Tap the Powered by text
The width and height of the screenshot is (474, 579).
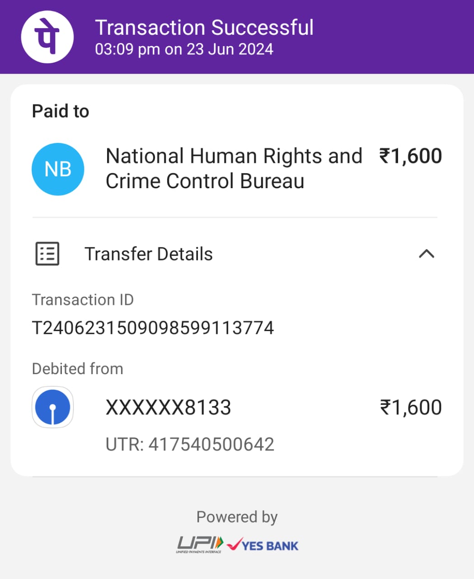pyautogui.click(x=237, y=517)
